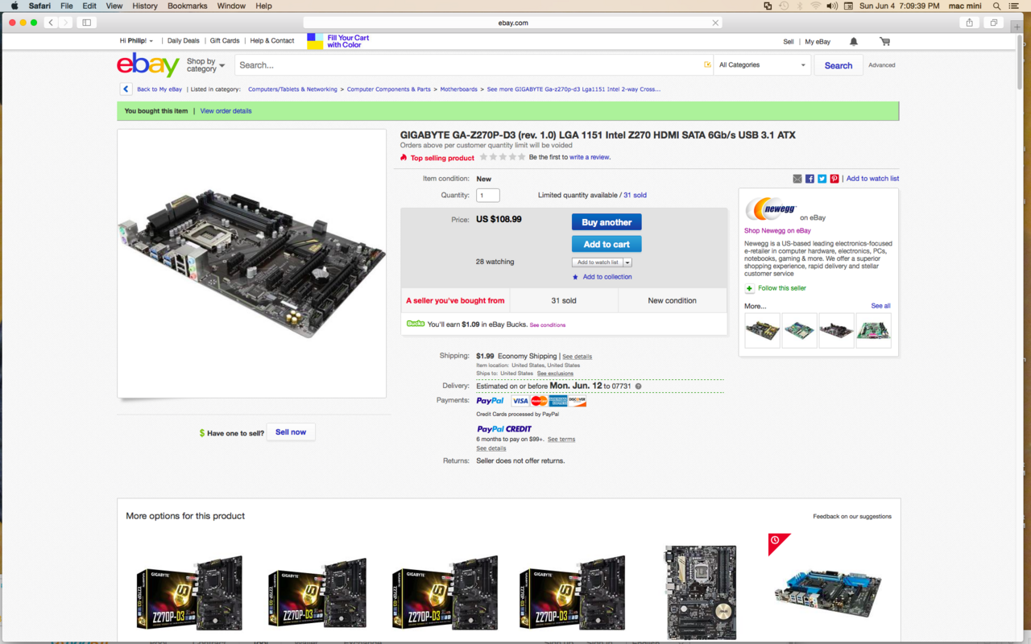
Task: Click the Add to cart button
Action: 607,244
